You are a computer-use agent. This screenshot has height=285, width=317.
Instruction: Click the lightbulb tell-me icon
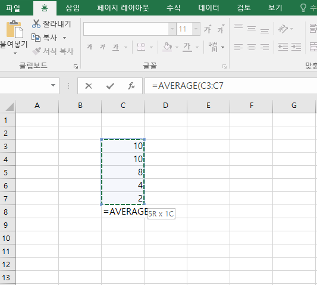point(303,8)
